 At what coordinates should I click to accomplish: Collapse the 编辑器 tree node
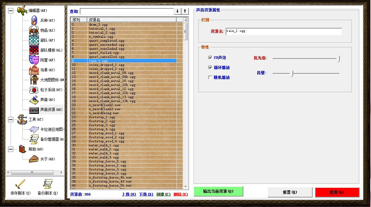11,11
